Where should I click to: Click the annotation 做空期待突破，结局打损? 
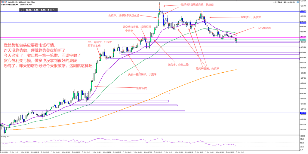(x=137, y=27)
